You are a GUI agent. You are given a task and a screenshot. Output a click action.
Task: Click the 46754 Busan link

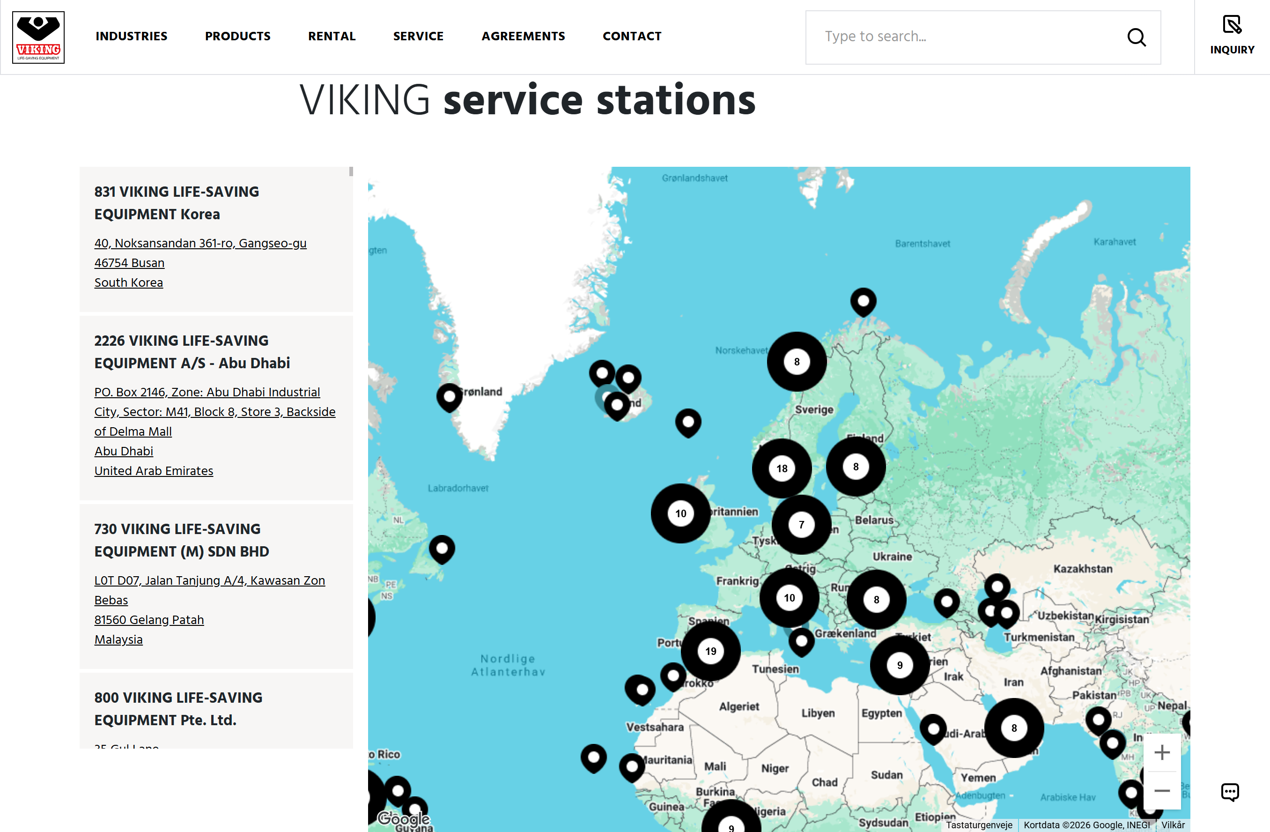tap(129, 262)
